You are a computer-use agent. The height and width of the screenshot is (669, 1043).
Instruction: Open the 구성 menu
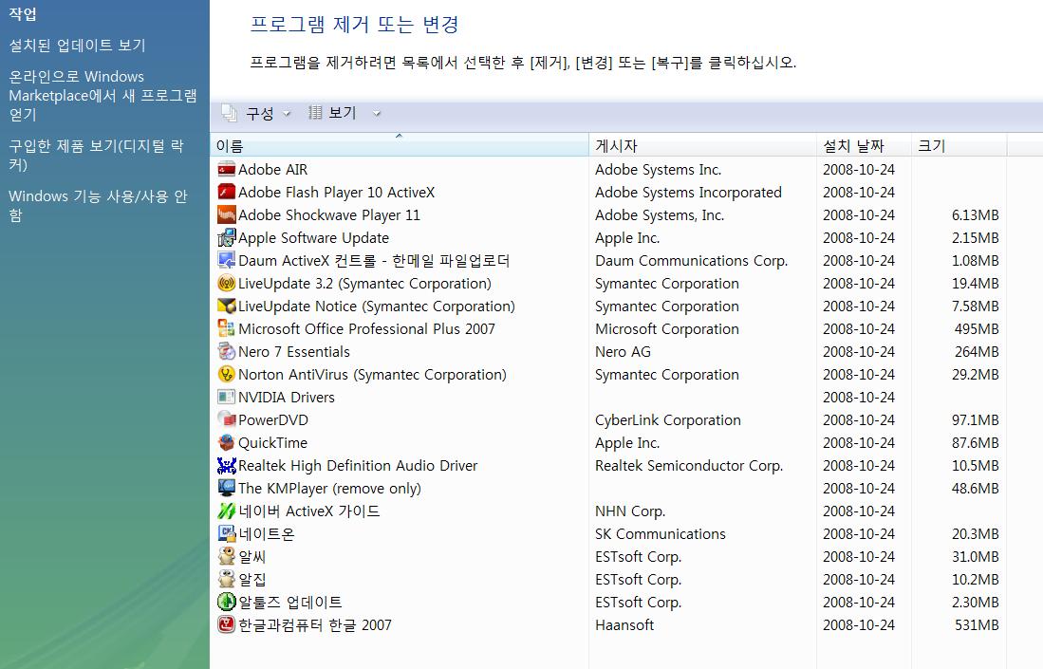[x=259, y=114]
